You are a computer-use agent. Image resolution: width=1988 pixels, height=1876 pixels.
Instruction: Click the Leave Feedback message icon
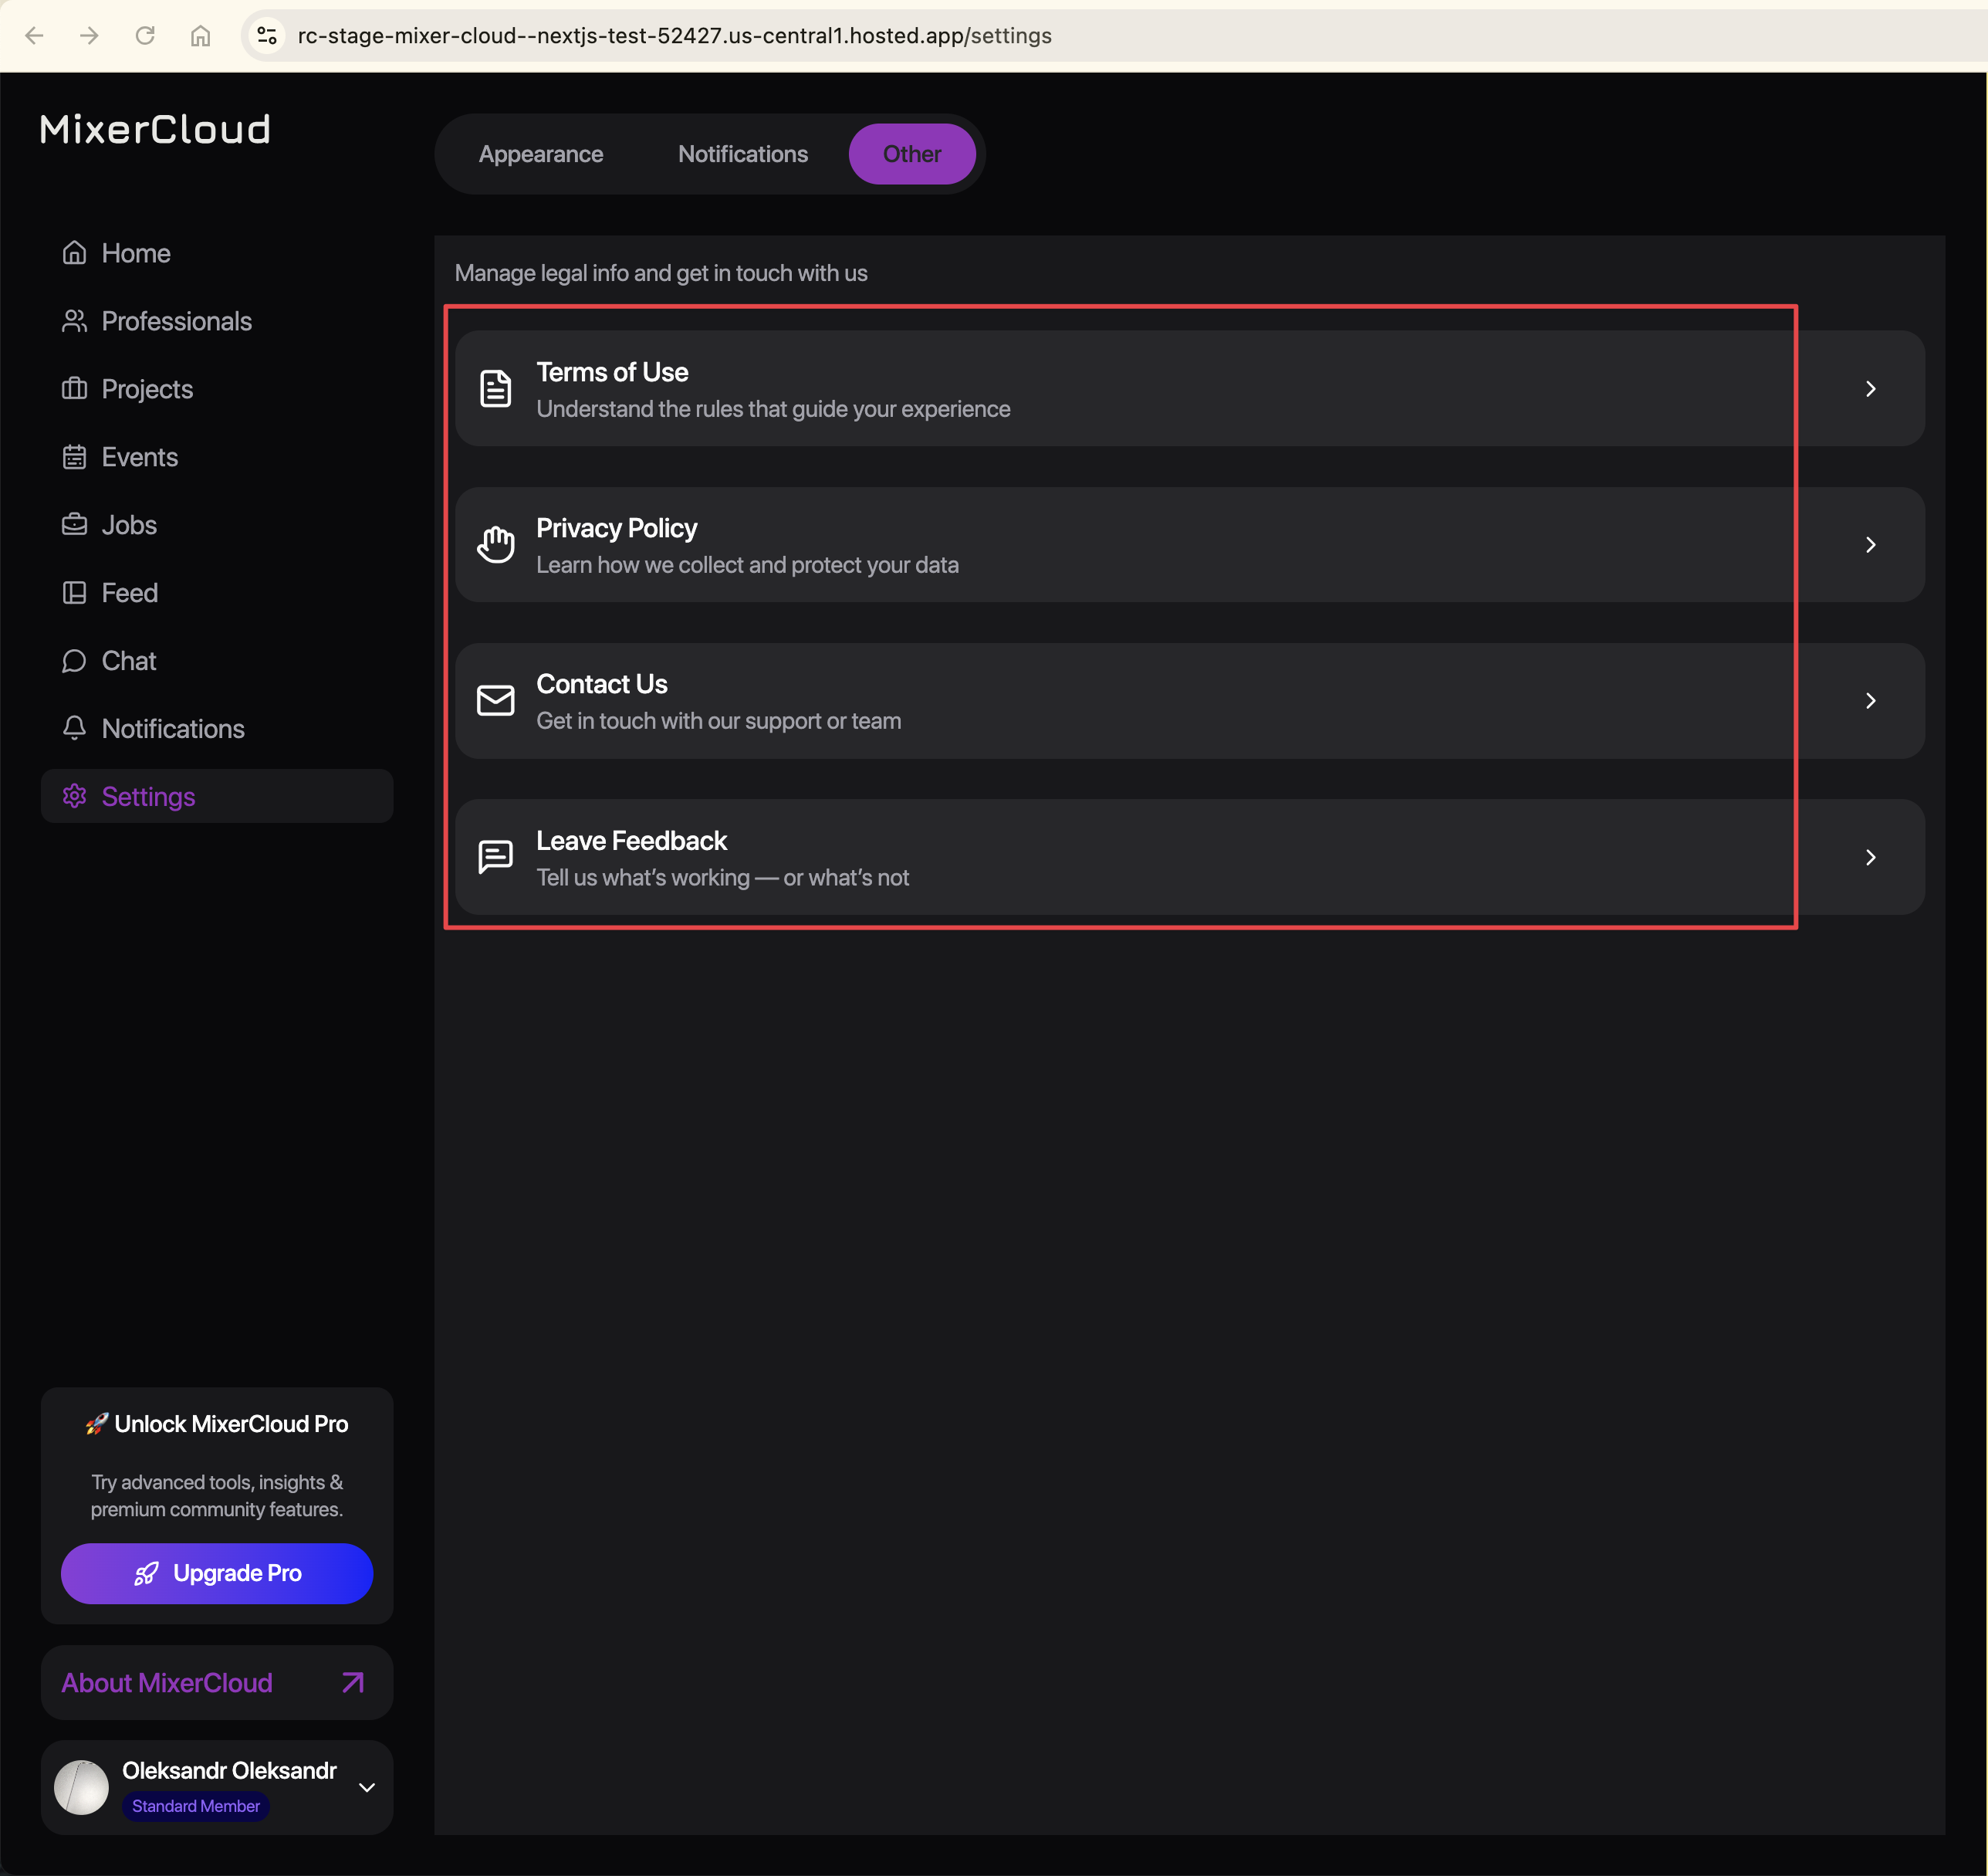tap(496, 858)
